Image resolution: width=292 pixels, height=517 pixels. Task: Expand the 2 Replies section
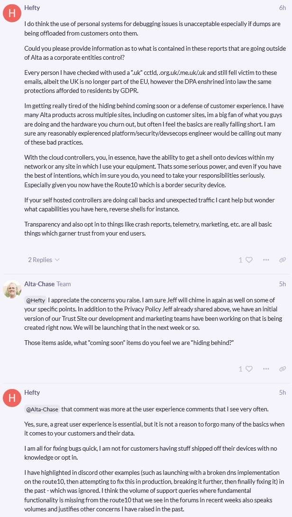[x=44, y=260]
